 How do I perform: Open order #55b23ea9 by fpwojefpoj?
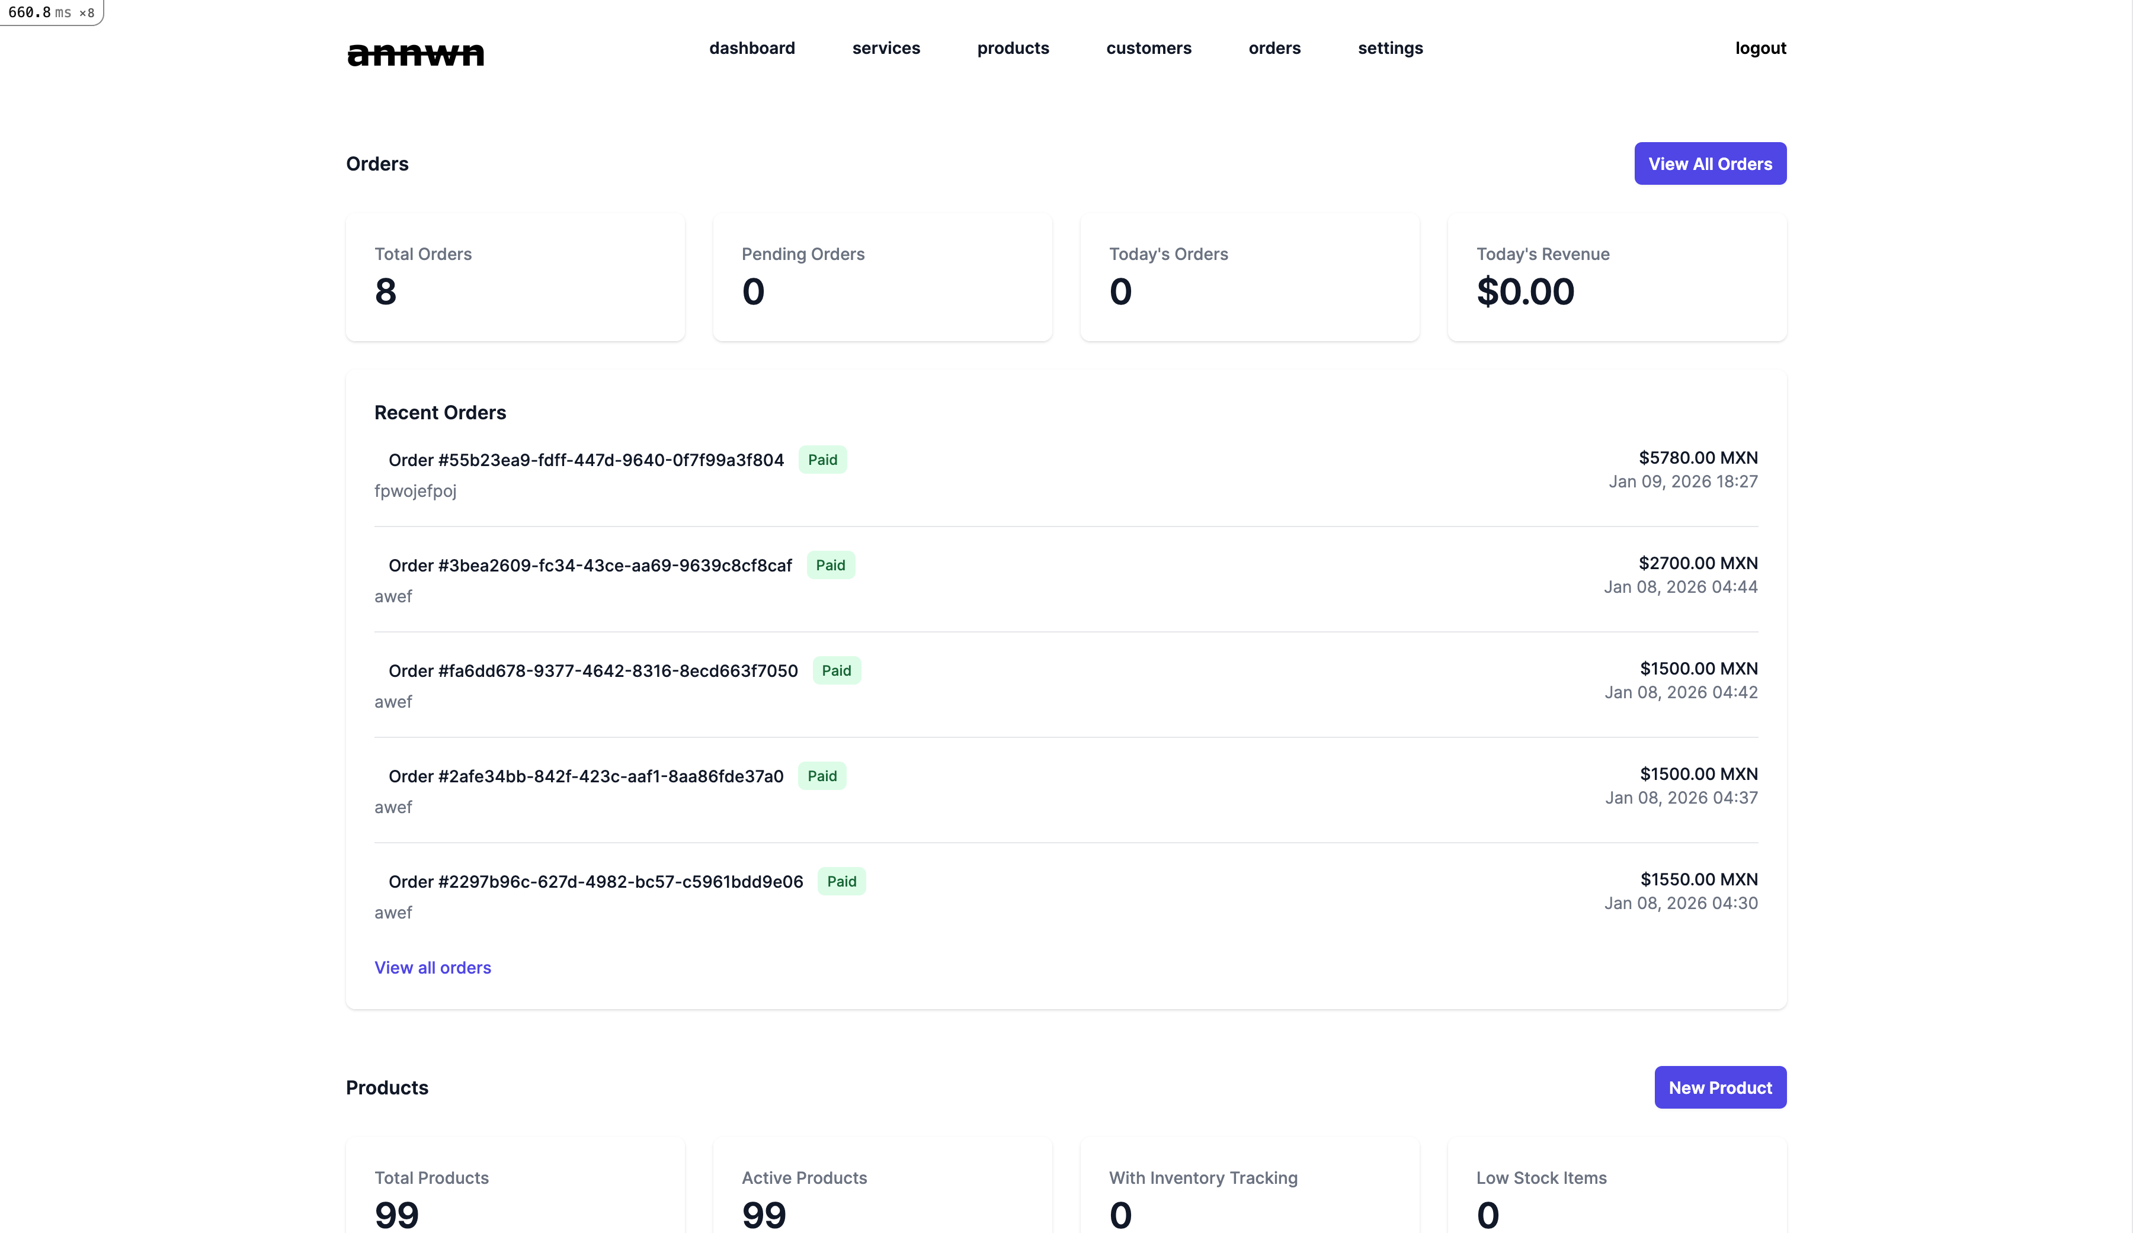pos(585,460)
